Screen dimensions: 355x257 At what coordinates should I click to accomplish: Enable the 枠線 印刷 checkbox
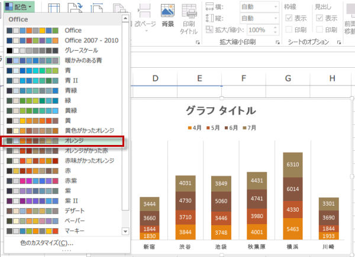point(289,29)
